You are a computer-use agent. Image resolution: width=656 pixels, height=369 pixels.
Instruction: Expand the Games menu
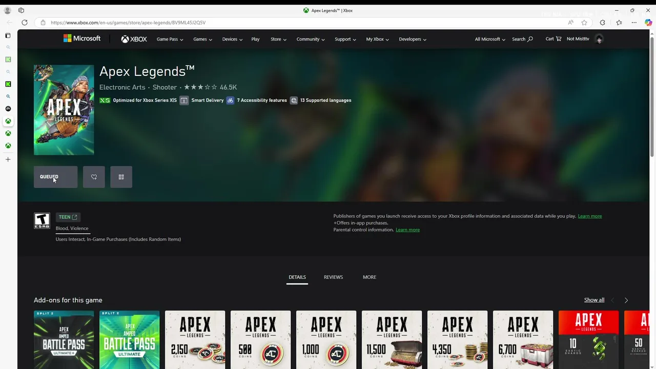202,39
